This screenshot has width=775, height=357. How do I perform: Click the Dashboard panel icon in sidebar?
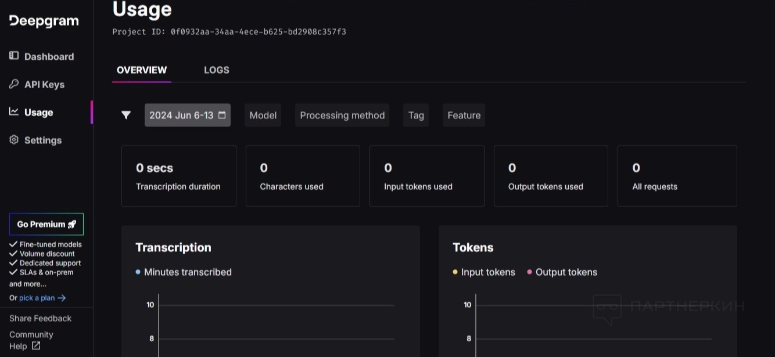[14, 56]
